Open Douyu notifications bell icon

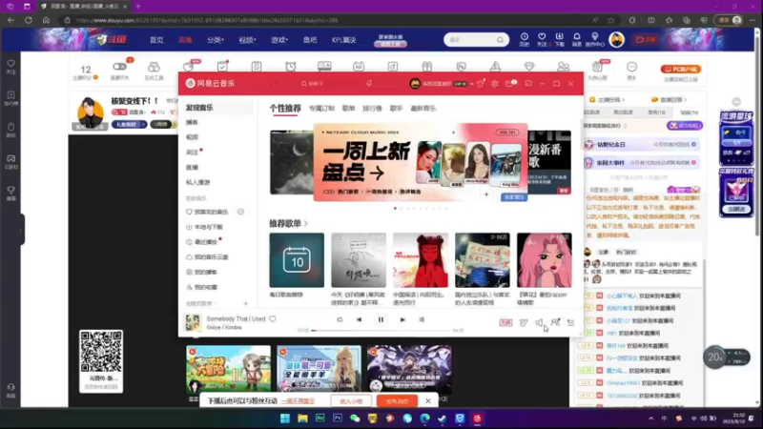coord(577,37)
